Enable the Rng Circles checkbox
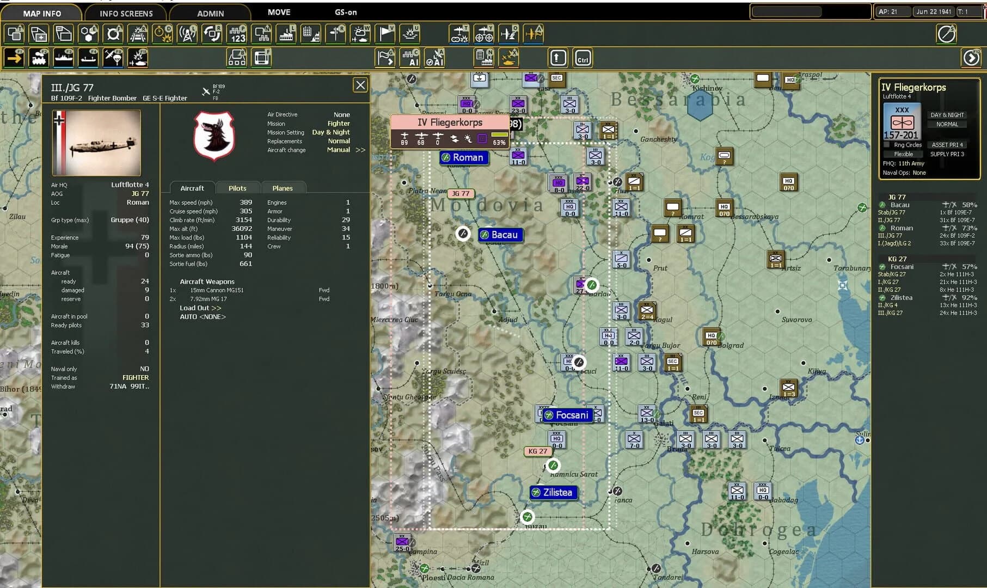Image resolution: width=987 pixels, height=588 pixels. (x=886, y=145)
